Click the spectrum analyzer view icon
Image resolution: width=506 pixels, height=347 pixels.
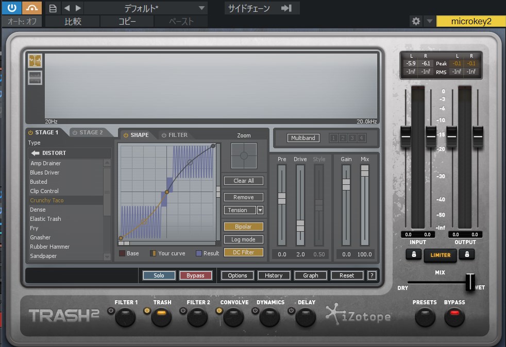pos(35,61)
